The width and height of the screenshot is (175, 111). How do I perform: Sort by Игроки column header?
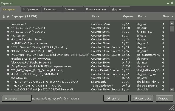pyautogui.click(x=128, y=16)
